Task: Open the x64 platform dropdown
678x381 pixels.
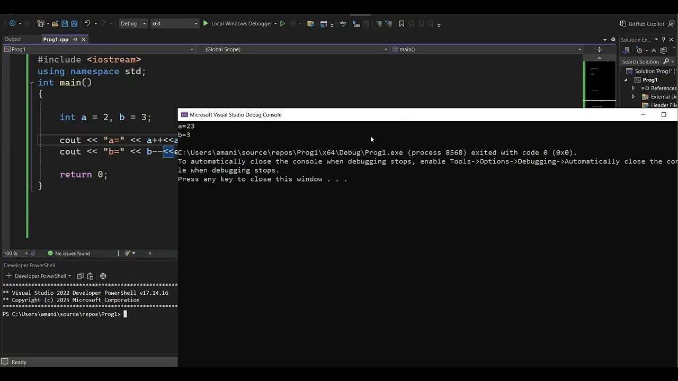Action: [174, 23]
